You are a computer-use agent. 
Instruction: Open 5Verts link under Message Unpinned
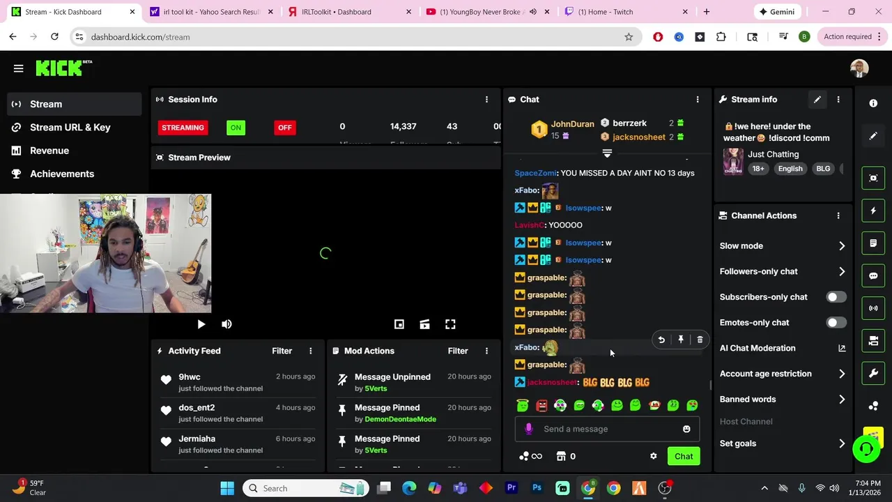click(376, 388)
